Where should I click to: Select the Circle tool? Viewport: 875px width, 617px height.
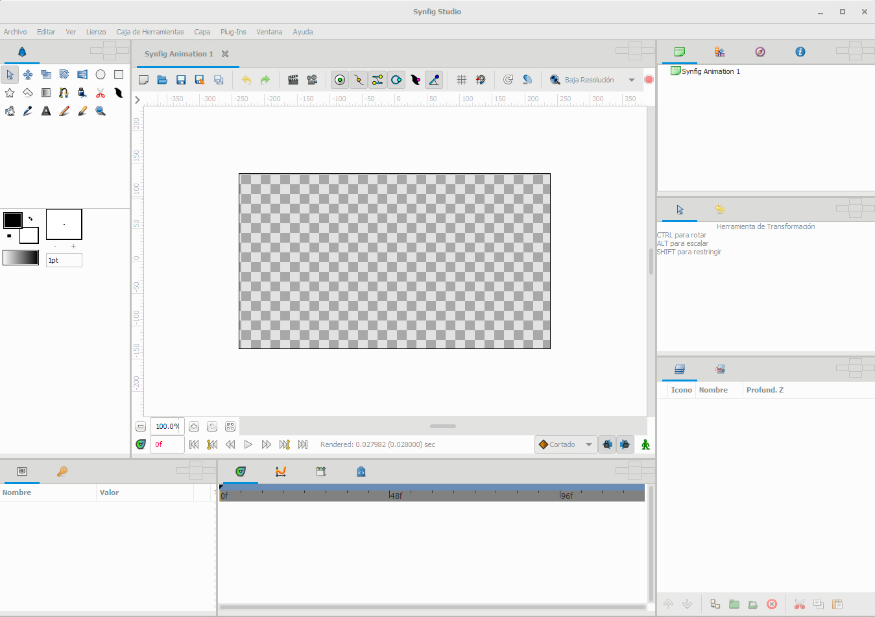pos(101,75)
